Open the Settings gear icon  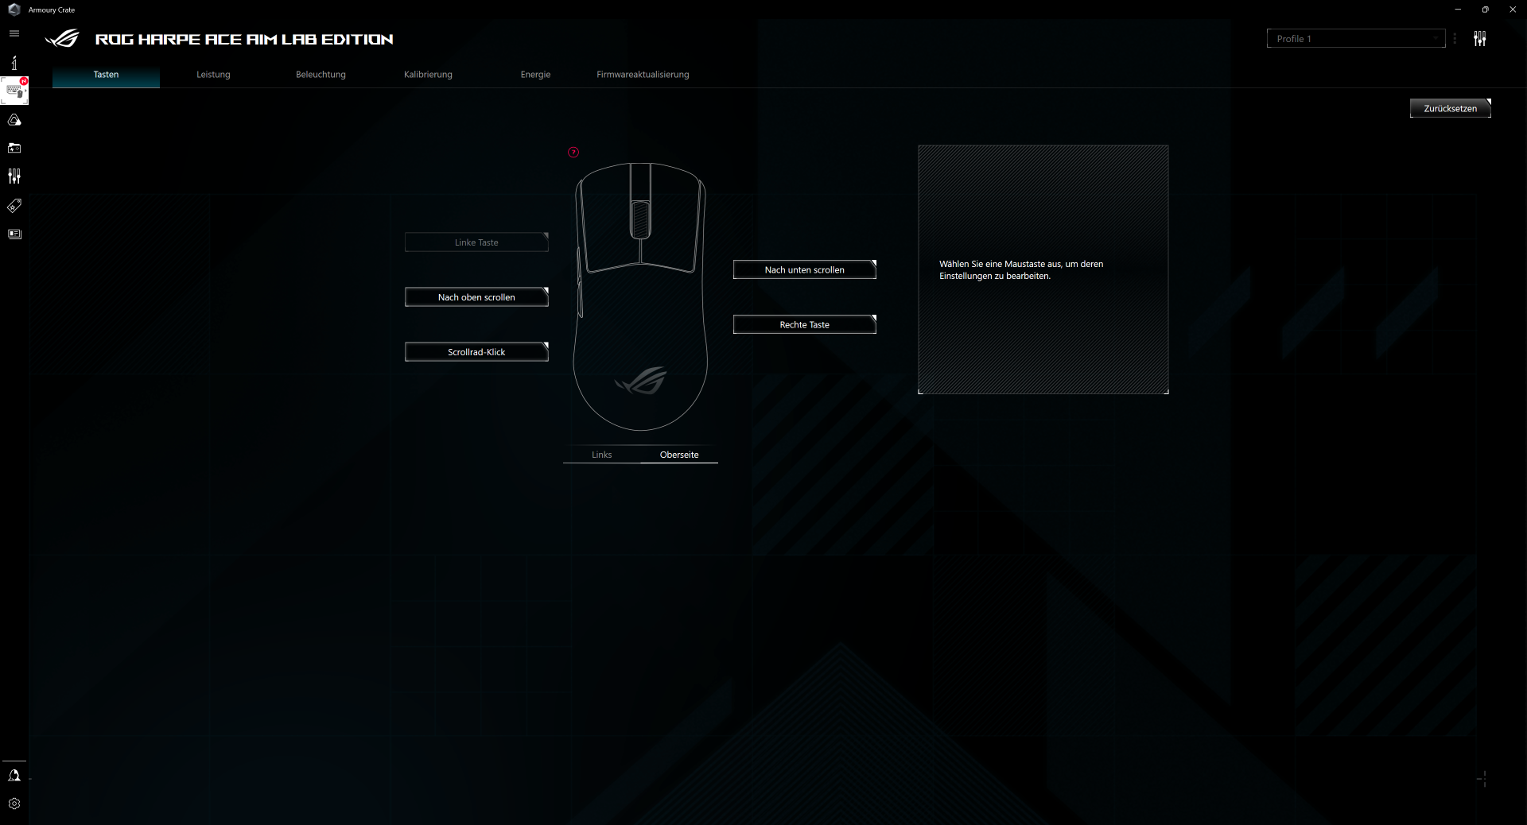(14, 804)
